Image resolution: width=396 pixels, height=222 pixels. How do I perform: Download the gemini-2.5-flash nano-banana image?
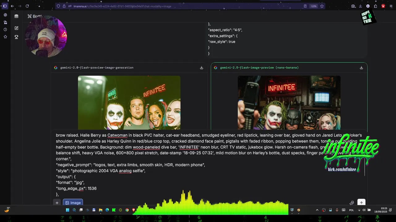(x=361, y=68)
